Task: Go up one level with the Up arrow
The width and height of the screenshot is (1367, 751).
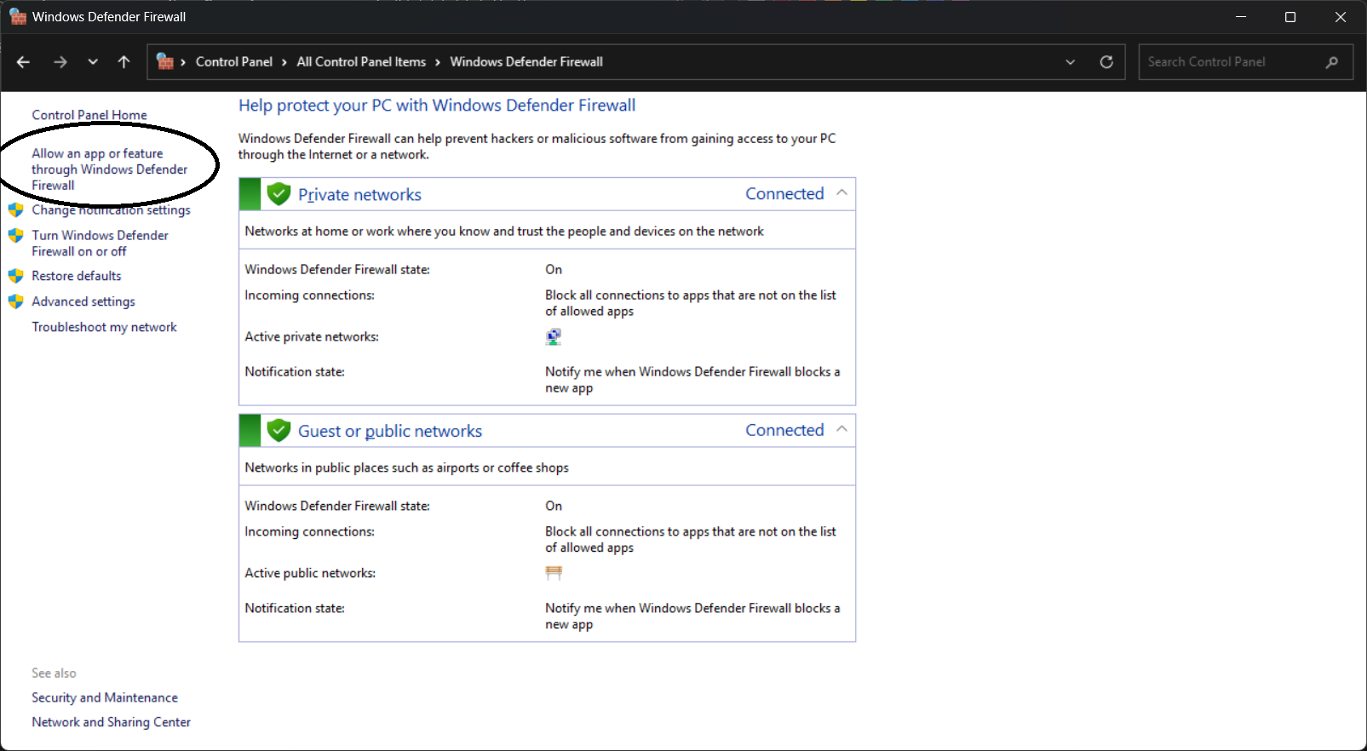Action: [x=123, y=62]
